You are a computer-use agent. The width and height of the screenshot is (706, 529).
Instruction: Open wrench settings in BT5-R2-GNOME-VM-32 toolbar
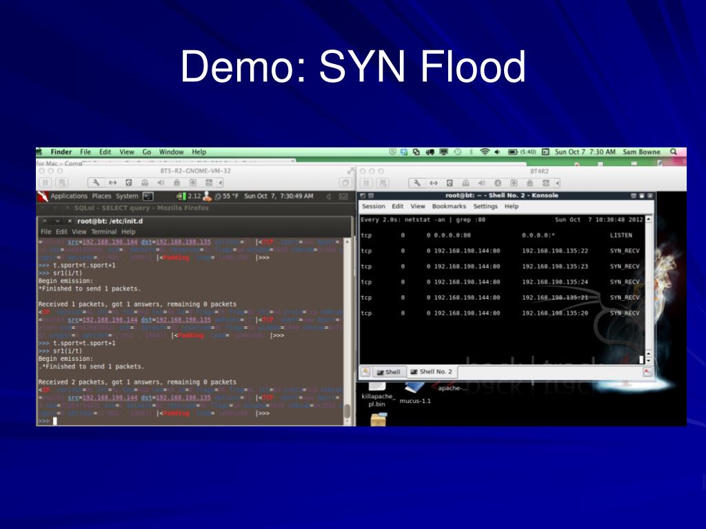pyautogui.click(x=96, y=183)
